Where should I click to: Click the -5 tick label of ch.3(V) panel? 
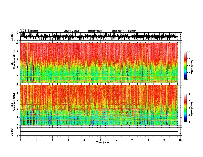pyautogui.click(x=17, y=136)
